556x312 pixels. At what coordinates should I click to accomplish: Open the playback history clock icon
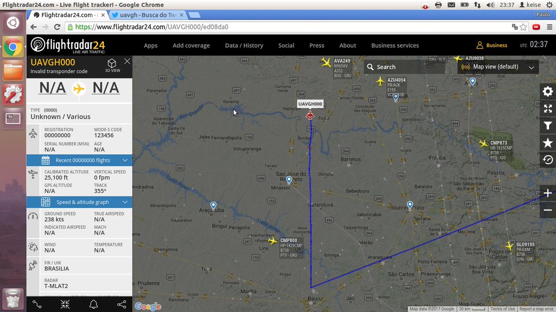(x=548, y=160)
